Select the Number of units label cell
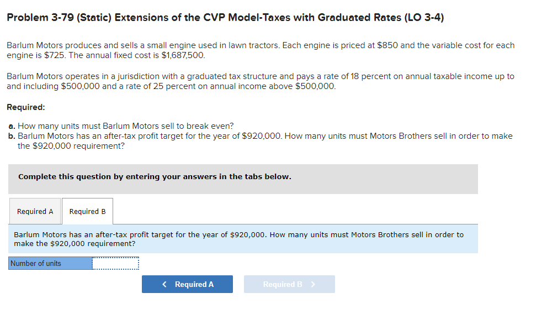 (49, 263)
